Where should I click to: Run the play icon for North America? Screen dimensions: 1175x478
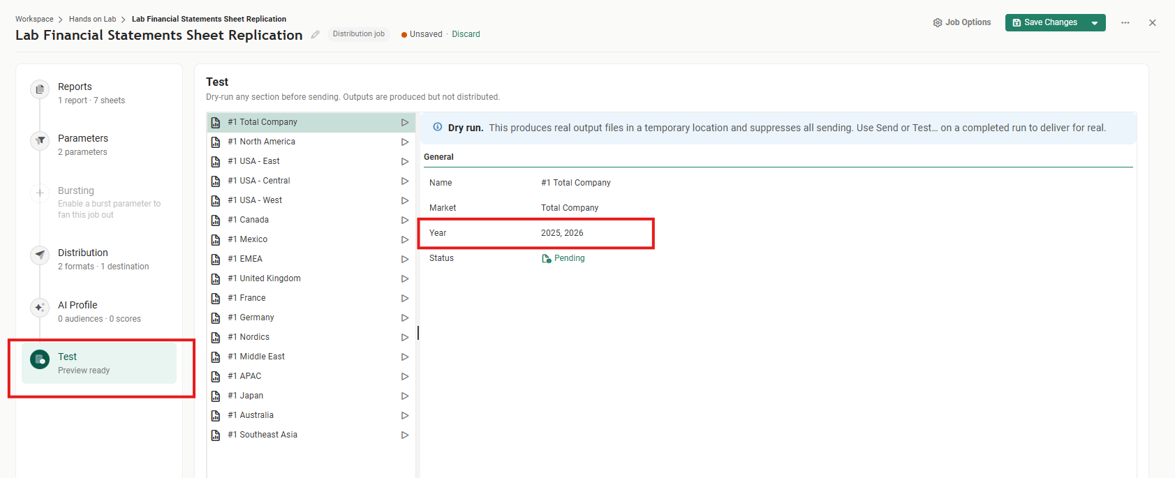tap(405, 142)
